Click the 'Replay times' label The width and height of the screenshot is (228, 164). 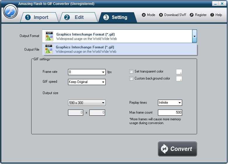click(138, 103)
